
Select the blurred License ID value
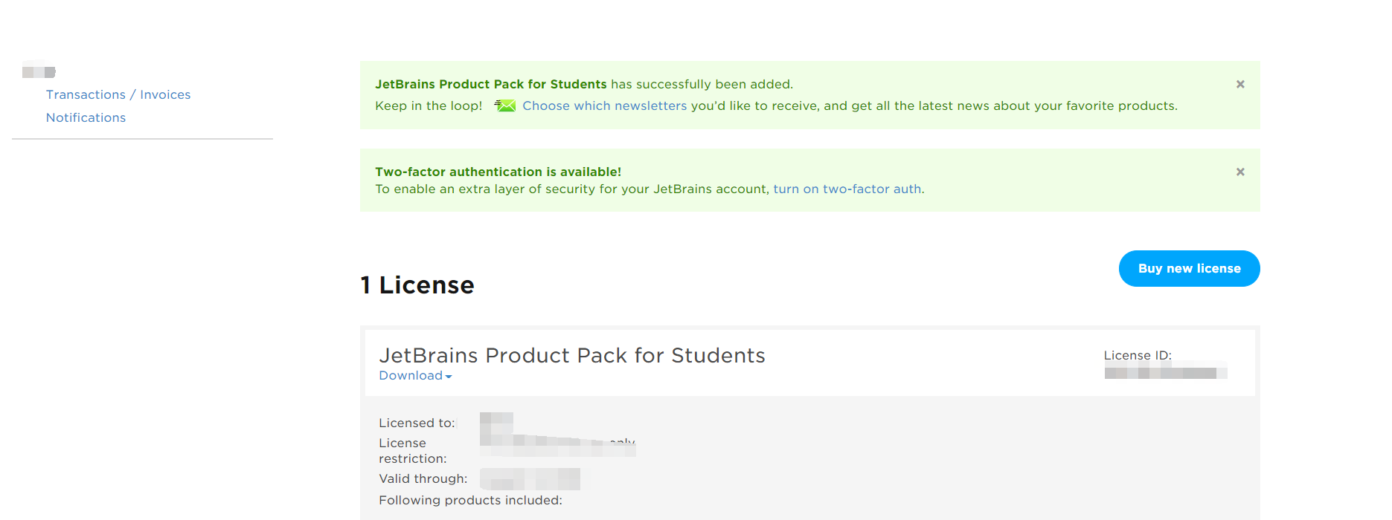click(x=1166, y=373)
